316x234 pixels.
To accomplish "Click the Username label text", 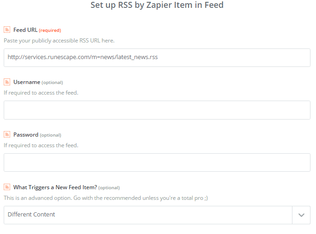I will click(26, 82).
